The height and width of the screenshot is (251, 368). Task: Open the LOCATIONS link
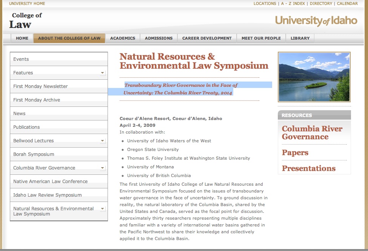coord(265,3)
